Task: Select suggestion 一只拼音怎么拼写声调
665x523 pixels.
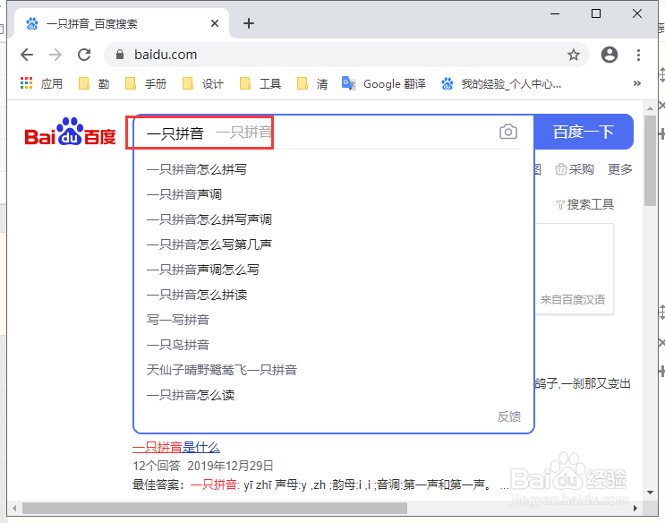Action: click(x=333, y=219)
